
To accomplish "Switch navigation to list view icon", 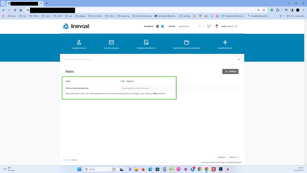I will coord(158,26).
